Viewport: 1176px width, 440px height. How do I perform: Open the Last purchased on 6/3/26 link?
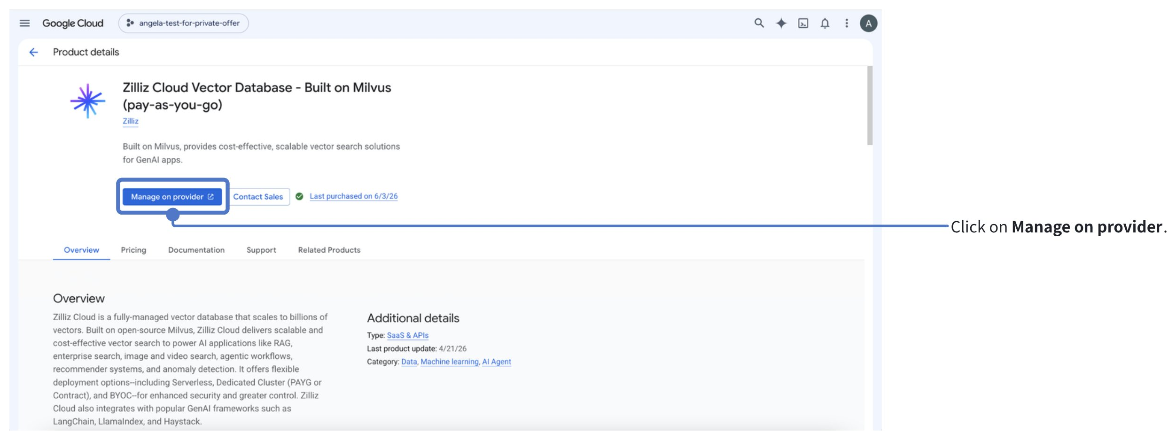point(353,196)
